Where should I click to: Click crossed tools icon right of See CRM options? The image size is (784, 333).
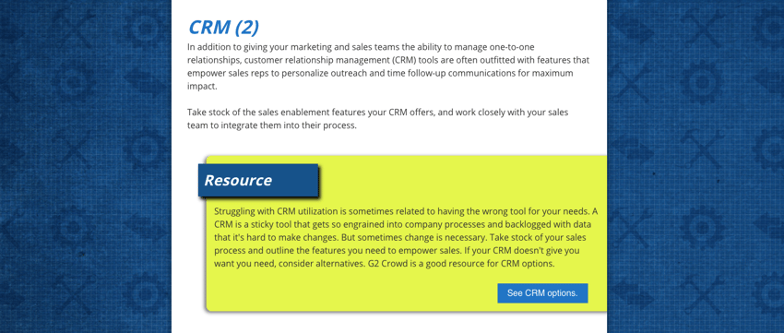click(x=700, y=293)
